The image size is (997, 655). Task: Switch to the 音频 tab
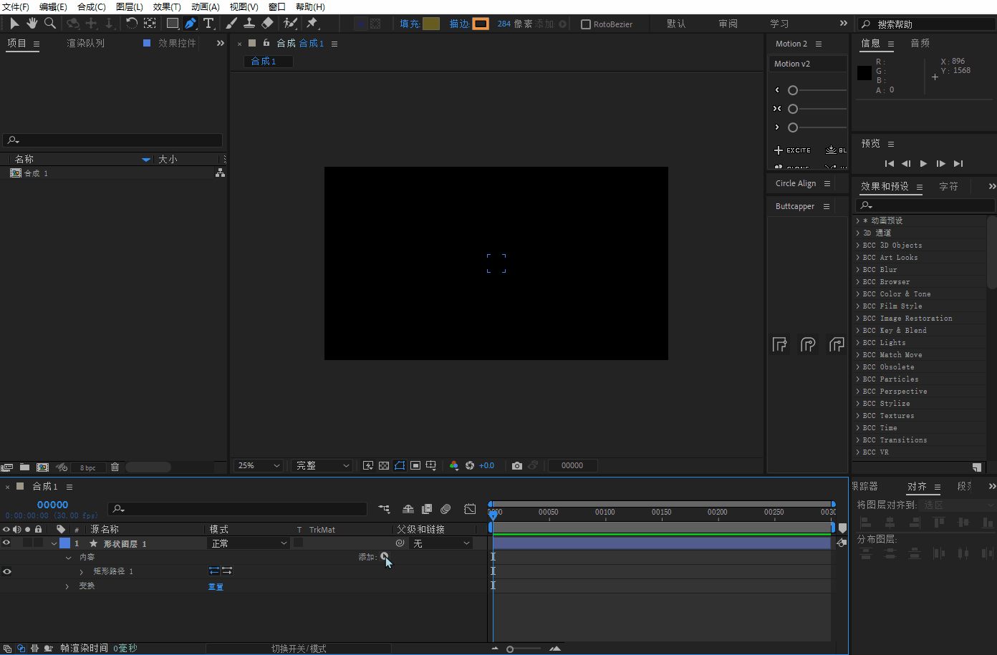pyautogui.click(x=920, y=43)
